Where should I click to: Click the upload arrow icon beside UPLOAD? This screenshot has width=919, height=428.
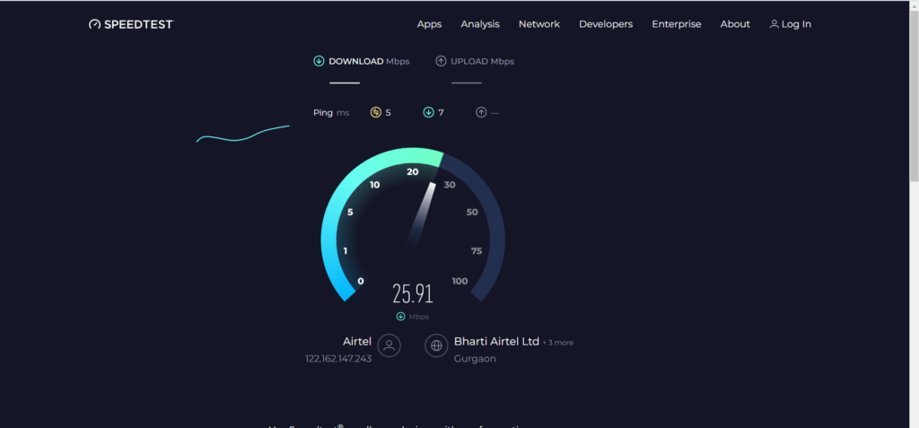[441, 61]
